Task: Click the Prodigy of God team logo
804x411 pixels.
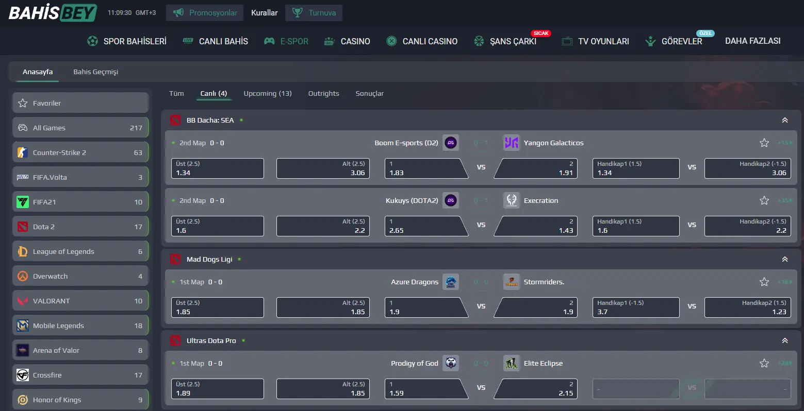Action: coord(451,363)
